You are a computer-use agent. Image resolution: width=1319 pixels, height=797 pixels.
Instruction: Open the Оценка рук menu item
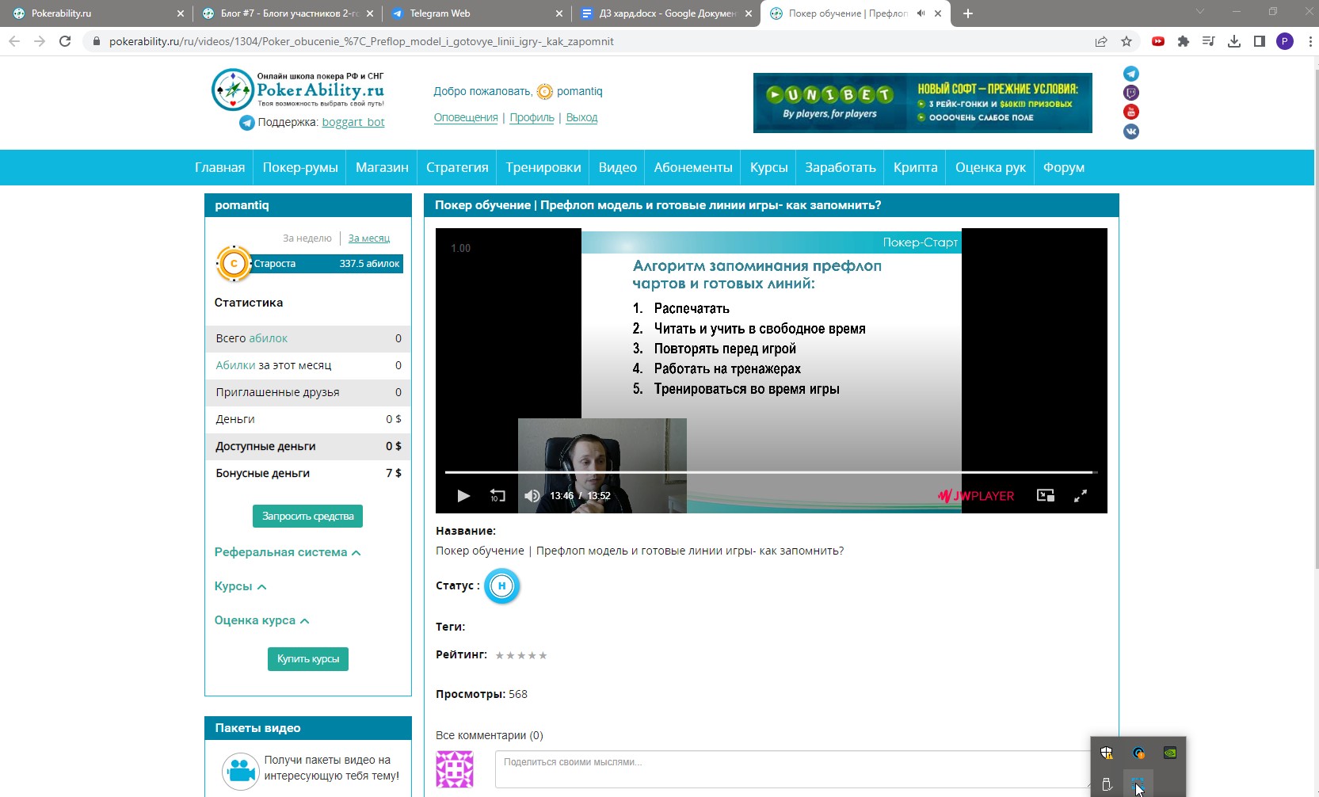coord(990,167)
